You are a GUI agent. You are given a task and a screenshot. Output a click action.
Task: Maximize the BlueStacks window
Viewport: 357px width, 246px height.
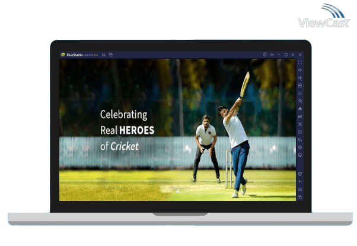click(x=286, y=55)
